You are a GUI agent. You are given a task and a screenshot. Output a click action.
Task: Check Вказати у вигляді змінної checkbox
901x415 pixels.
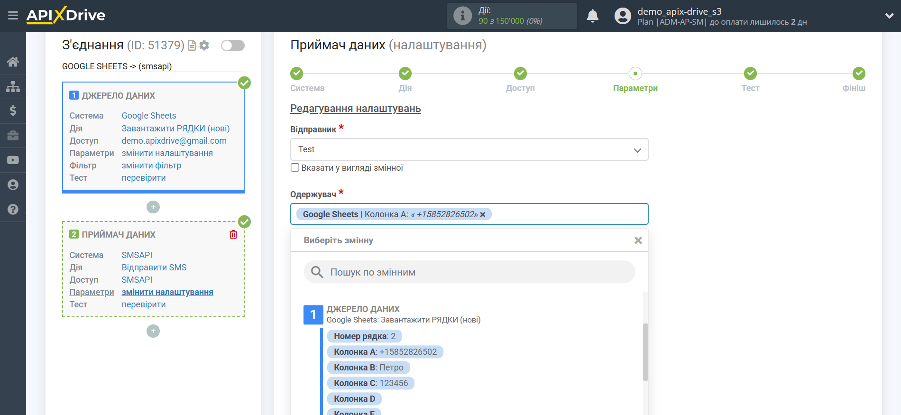295,167
